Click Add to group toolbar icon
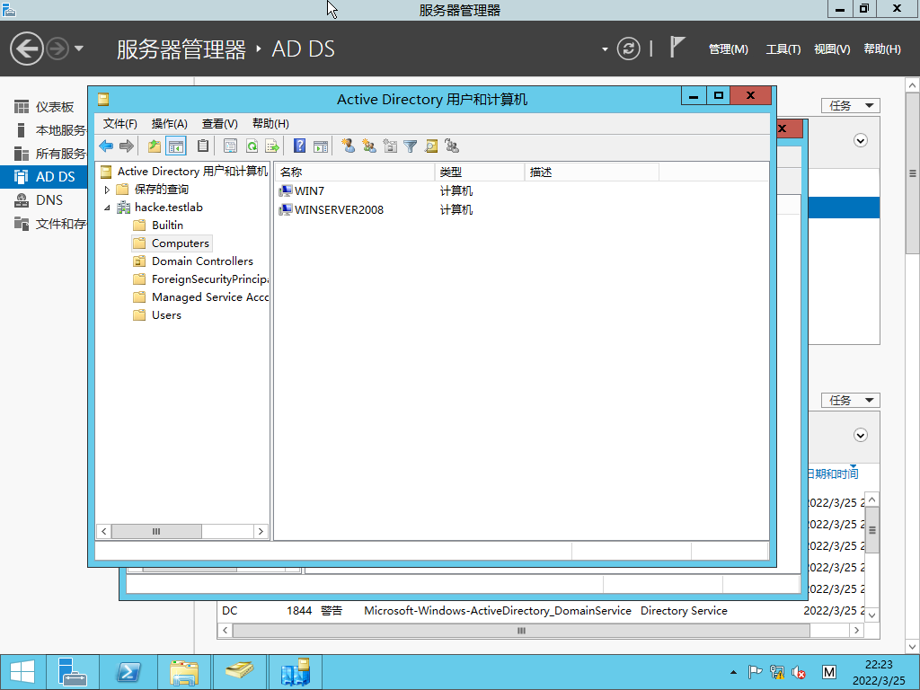920x690 pixels. tap(452, 146)
